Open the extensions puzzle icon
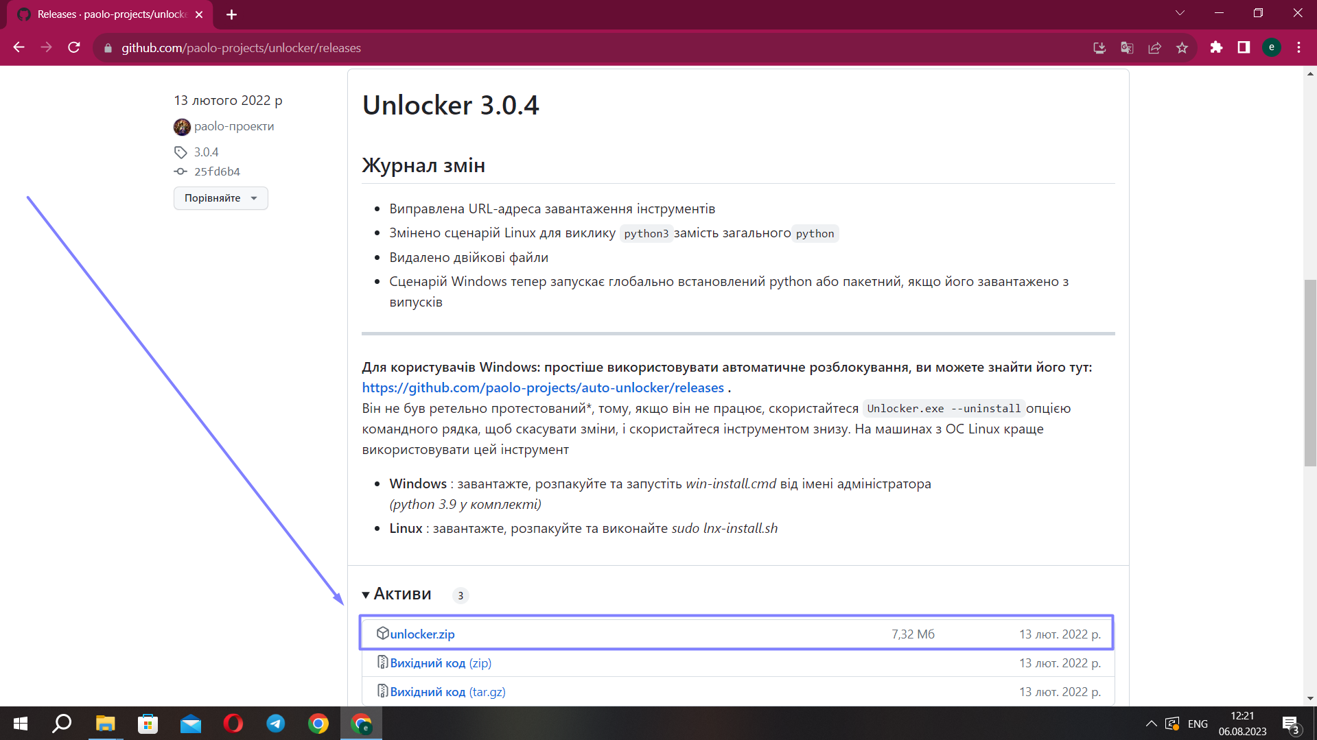Screen dimensions: 1317x740 coord(1216,47)
